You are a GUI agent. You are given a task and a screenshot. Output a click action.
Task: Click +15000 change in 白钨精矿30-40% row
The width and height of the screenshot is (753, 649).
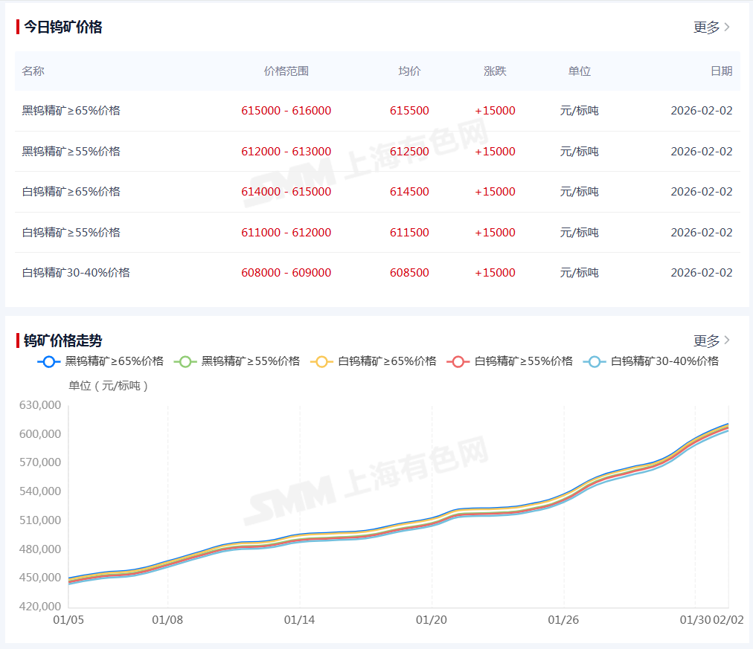click(495, 273)
